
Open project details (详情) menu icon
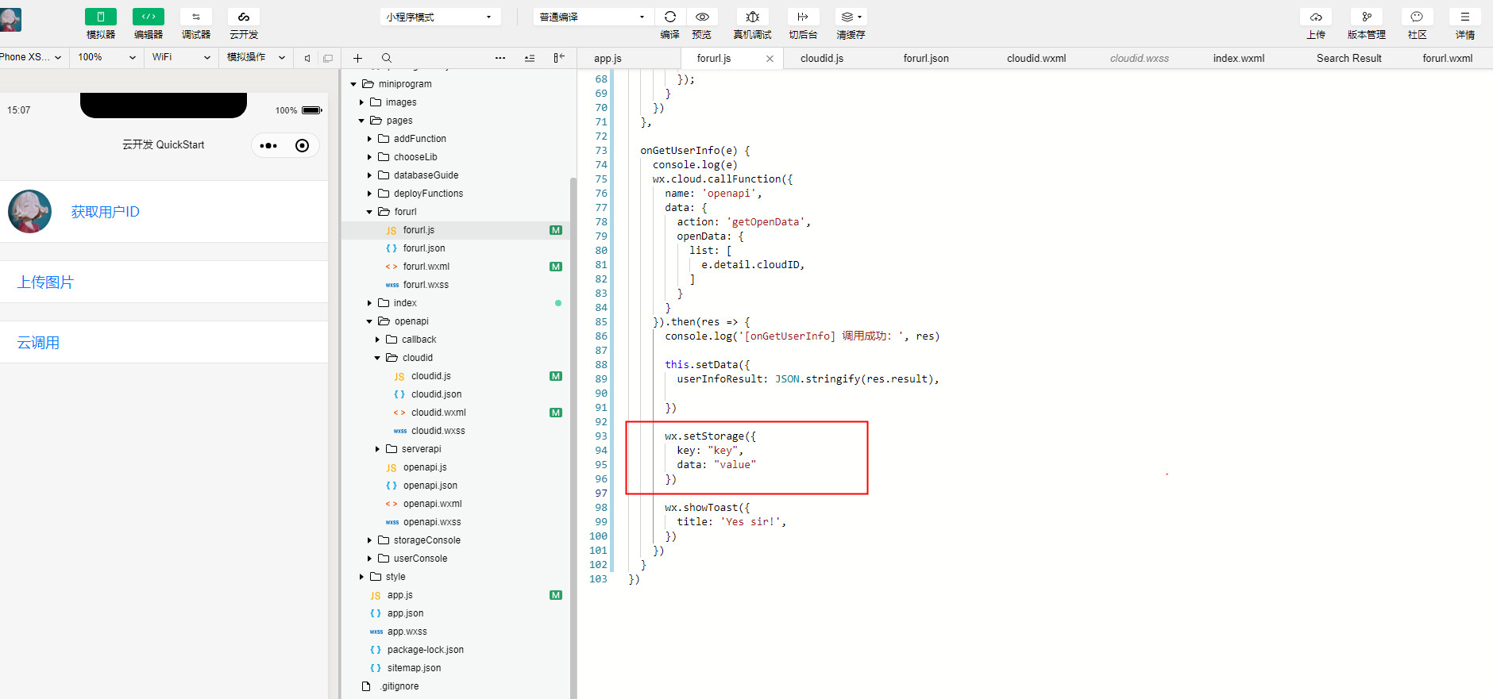tap(1465, 17)
